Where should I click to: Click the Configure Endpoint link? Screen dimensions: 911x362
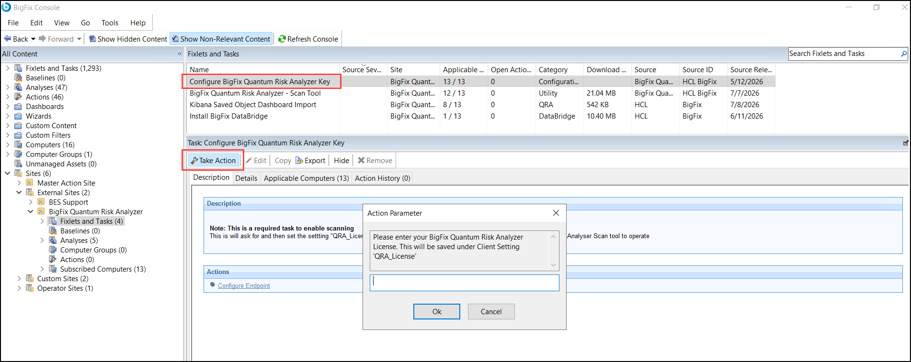[x=244, y=285]
